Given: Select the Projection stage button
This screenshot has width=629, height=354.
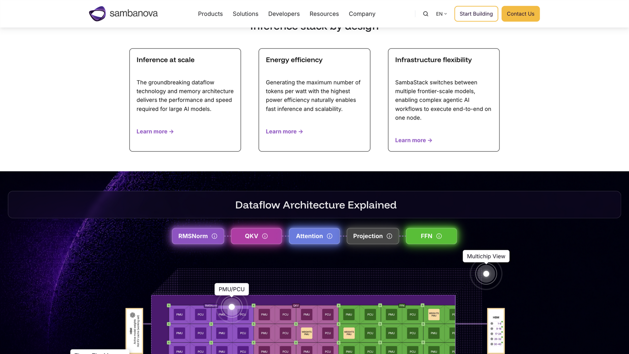Looking at the screenshot, I should click(x=373, y=236).
